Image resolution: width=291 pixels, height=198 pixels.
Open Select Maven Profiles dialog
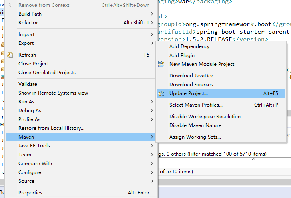pos(196,105)
